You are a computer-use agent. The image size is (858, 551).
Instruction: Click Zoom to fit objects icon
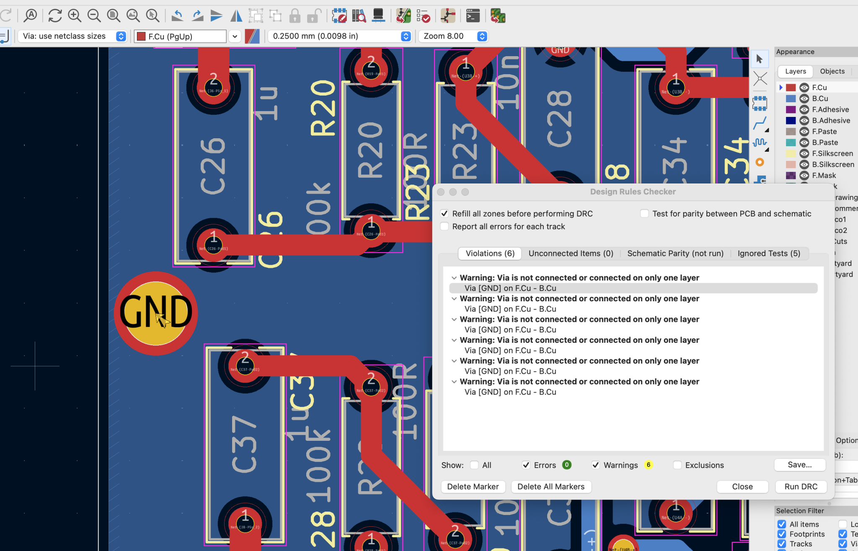click(x=133, y=16)
